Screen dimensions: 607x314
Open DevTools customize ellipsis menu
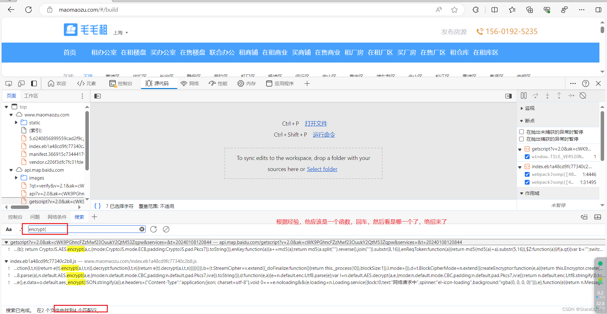[x=573, y=84]
